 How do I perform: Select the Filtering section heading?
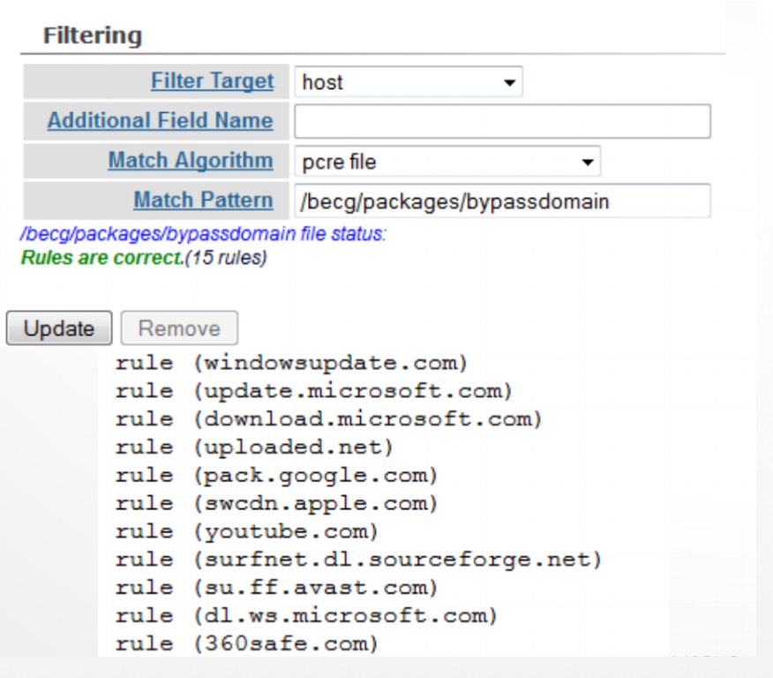(x=93, y=35)
